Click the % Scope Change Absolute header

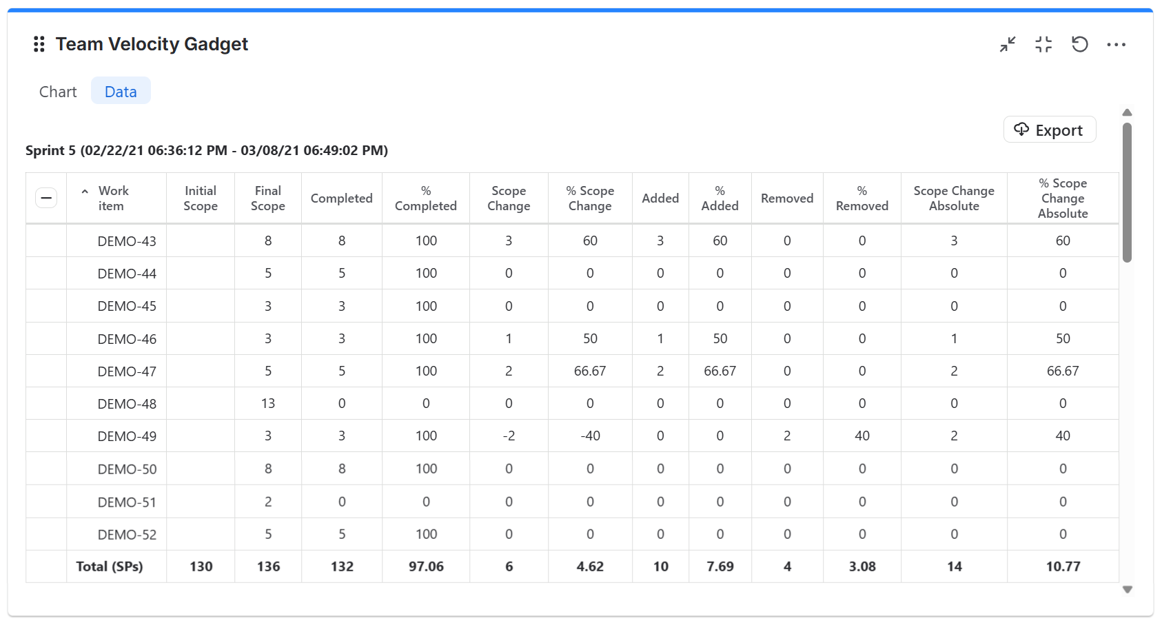click(x=1063, y=198)
